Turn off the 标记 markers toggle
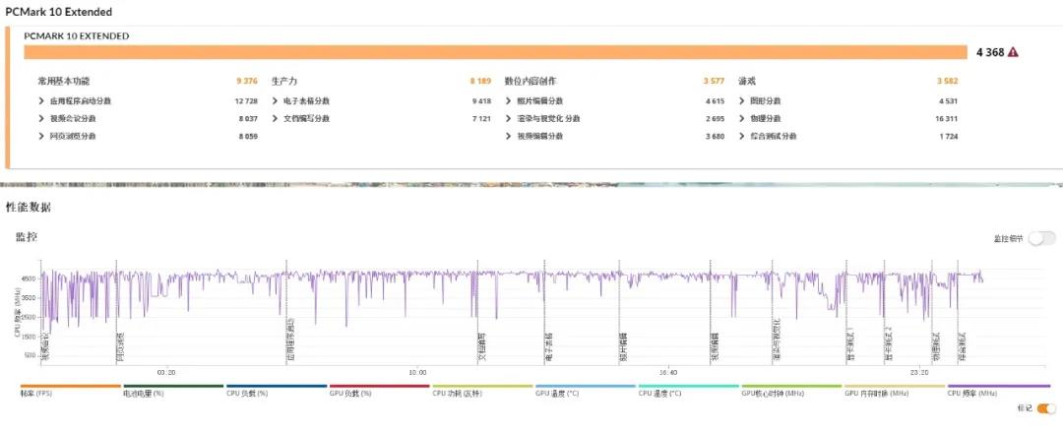 [x=1044, y=408]
